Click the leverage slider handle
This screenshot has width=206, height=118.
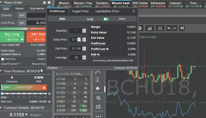click(x=2, y=94)
